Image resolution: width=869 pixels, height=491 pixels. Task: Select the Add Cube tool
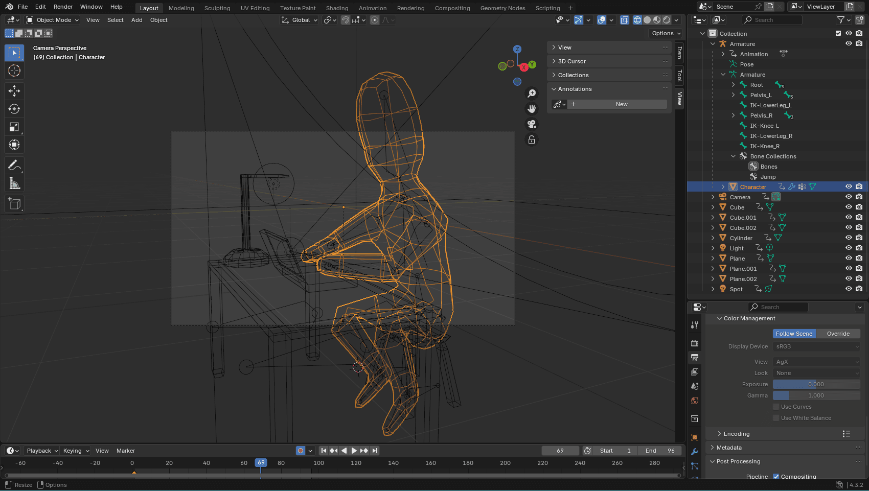[14, 203]
